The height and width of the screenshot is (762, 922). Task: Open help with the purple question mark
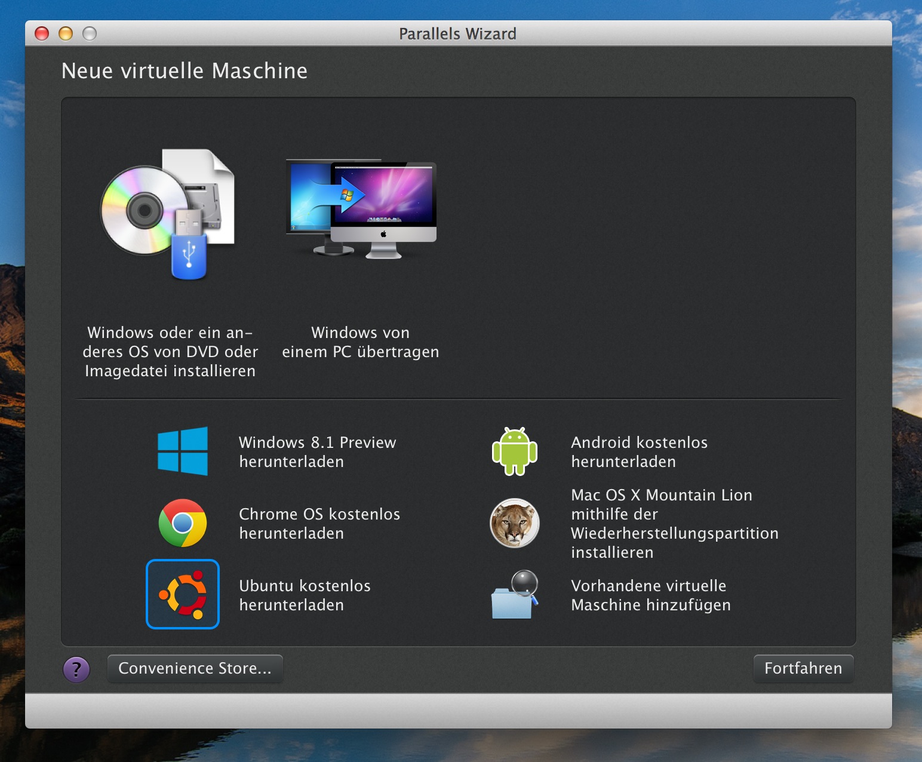(76, 669)
